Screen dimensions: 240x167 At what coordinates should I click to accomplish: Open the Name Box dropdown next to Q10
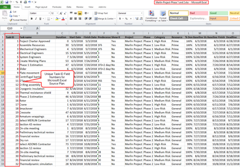[x=21, y=28]
